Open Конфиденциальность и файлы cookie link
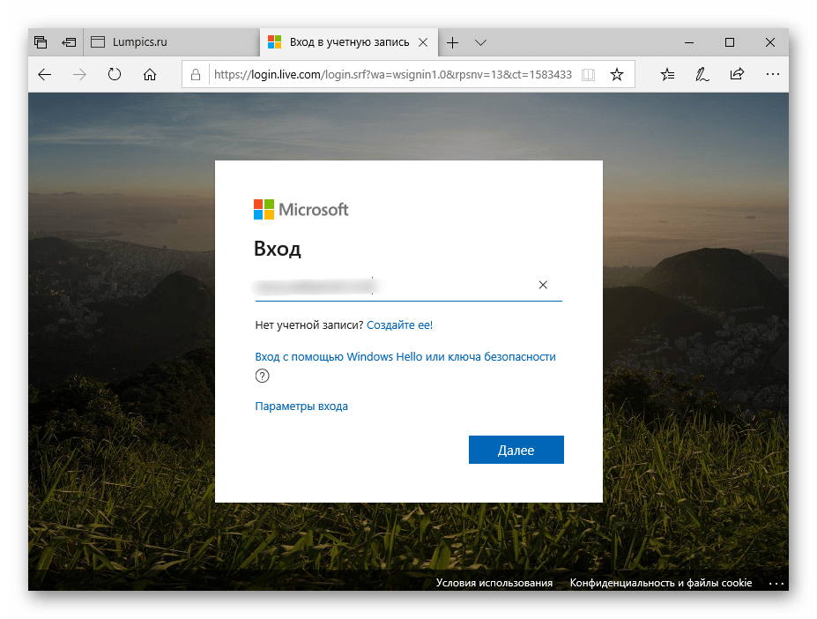This screenshot has width=817, height=619. tap(661, 583)
